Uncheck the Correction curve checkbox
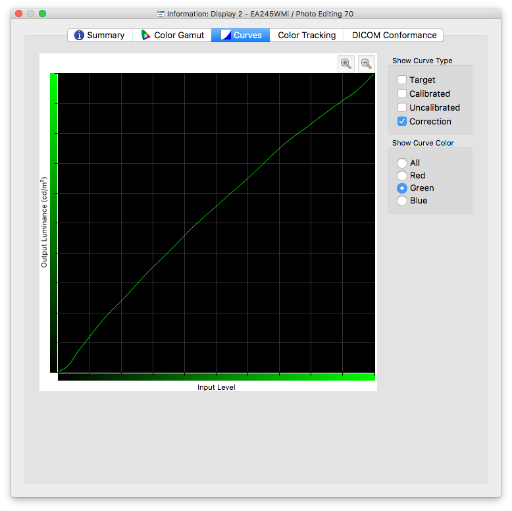This screenshot has height=511, width=512. point(402,121)
